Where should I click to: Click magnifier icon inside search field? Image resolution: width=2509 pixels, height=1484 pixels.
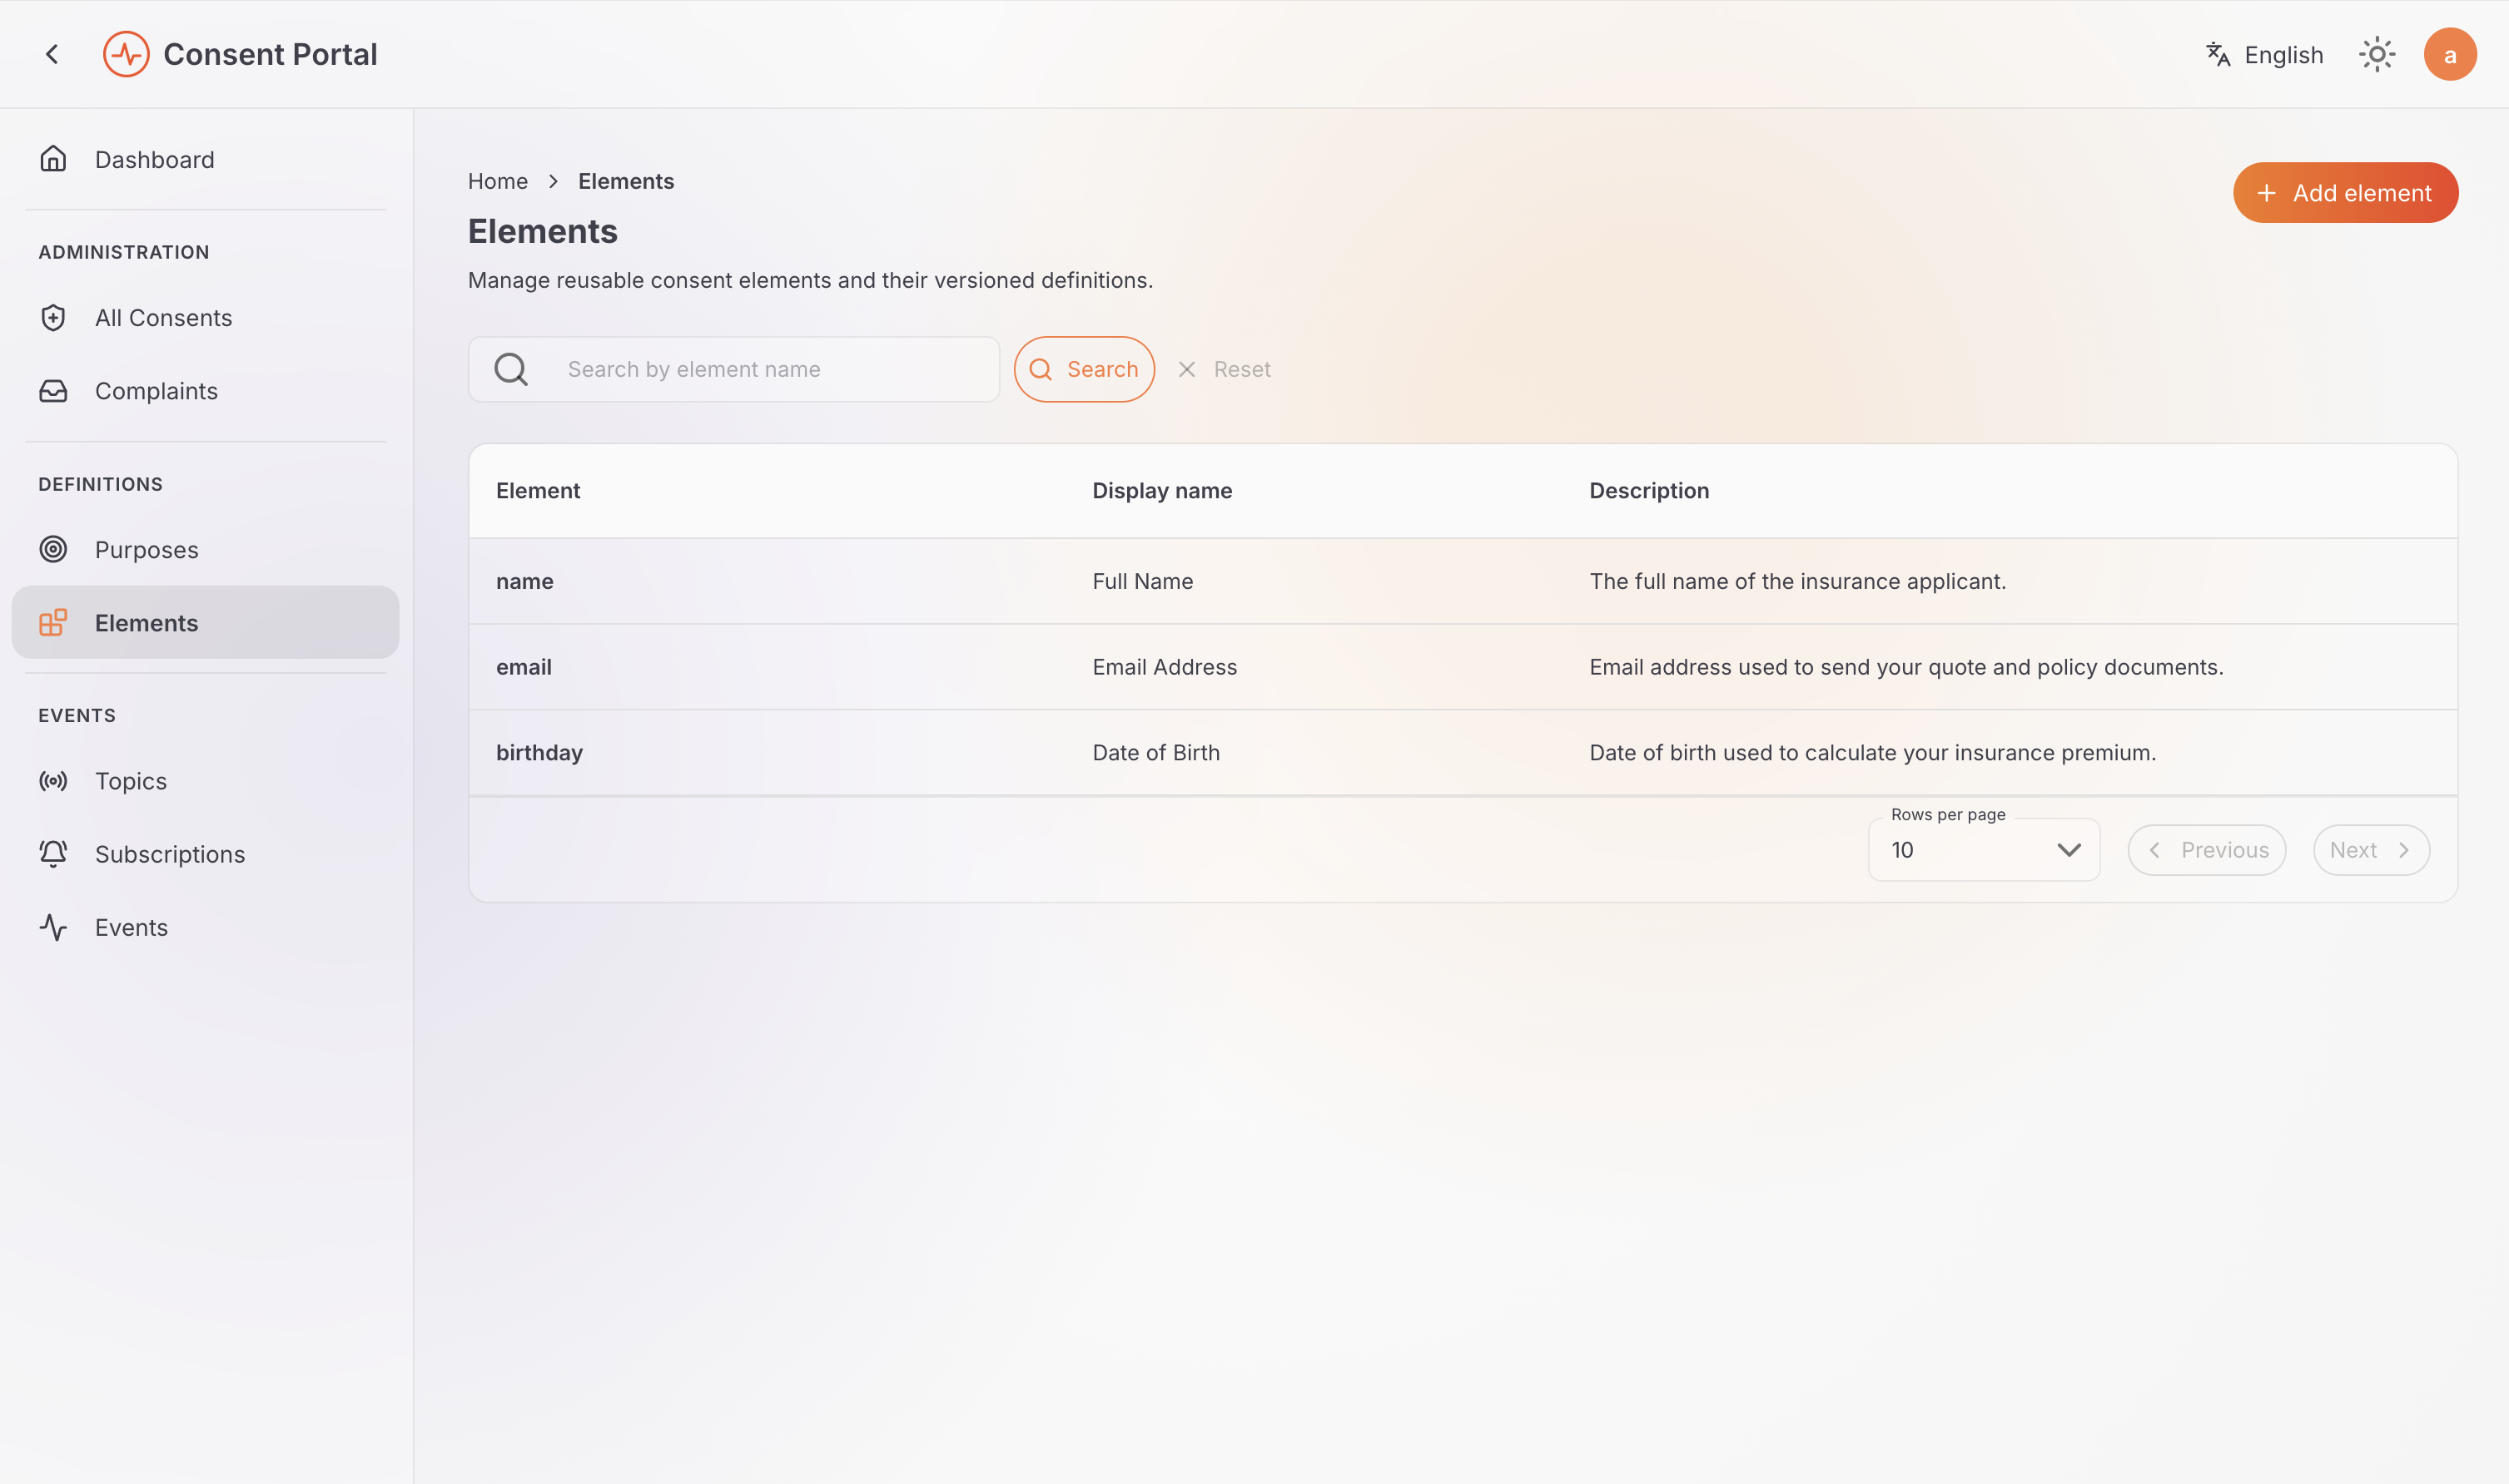511,369
